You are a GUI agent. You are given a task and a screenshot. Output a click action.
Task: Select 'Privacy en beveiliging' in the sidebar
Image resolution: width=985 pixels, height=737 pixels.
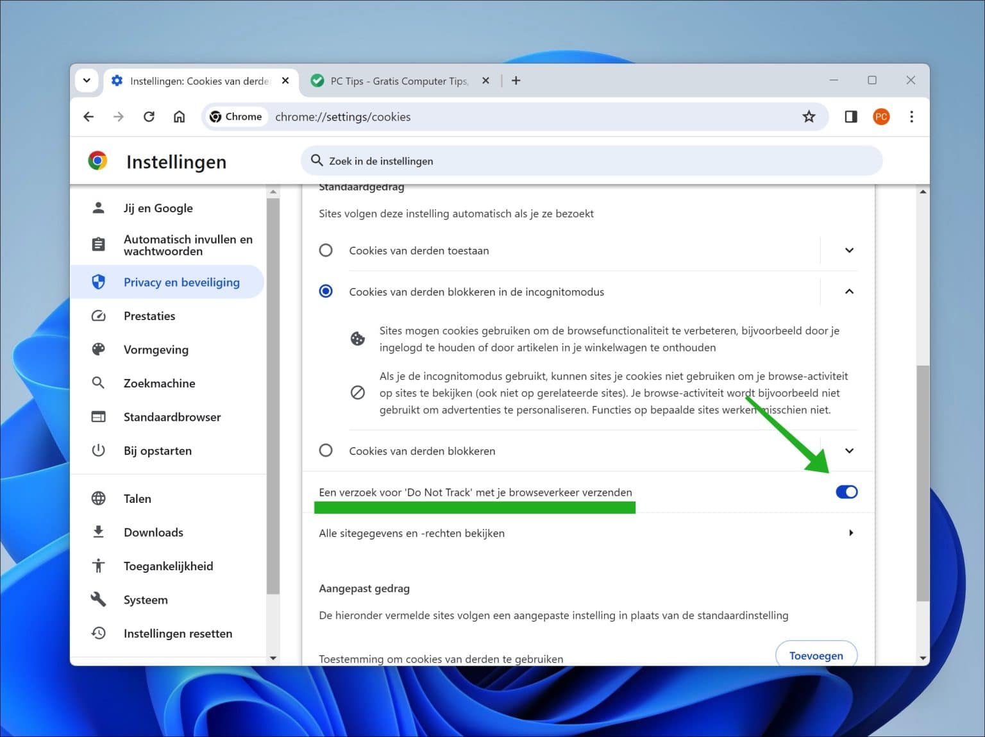click(181, 282)
